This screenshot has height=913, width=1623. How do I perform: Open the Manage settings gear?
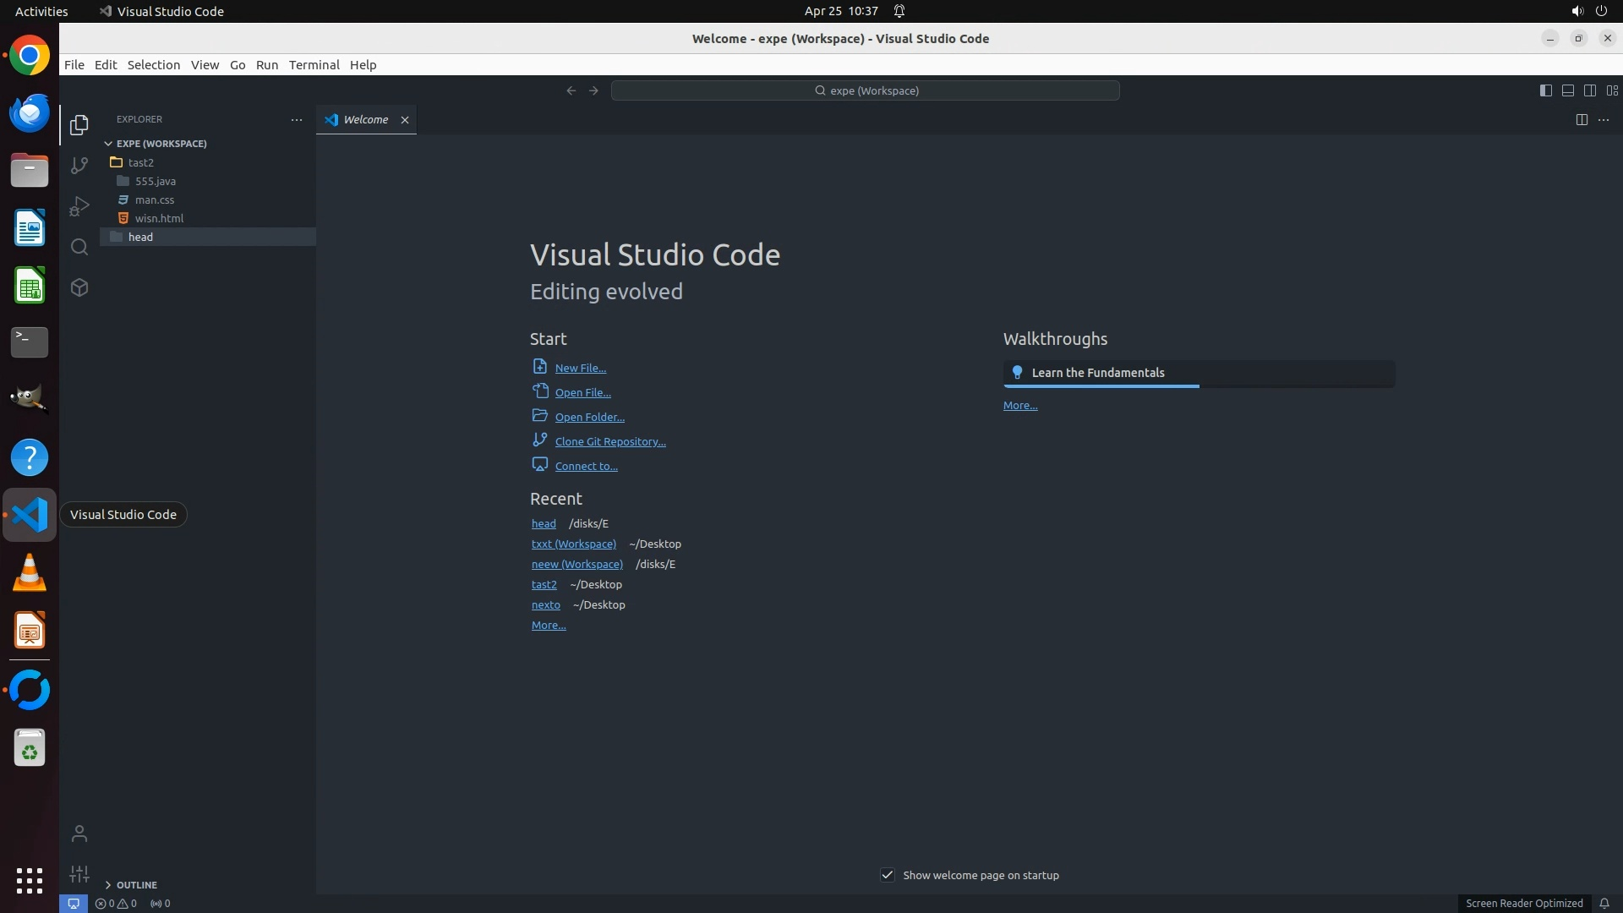click(x=79, y=874)
